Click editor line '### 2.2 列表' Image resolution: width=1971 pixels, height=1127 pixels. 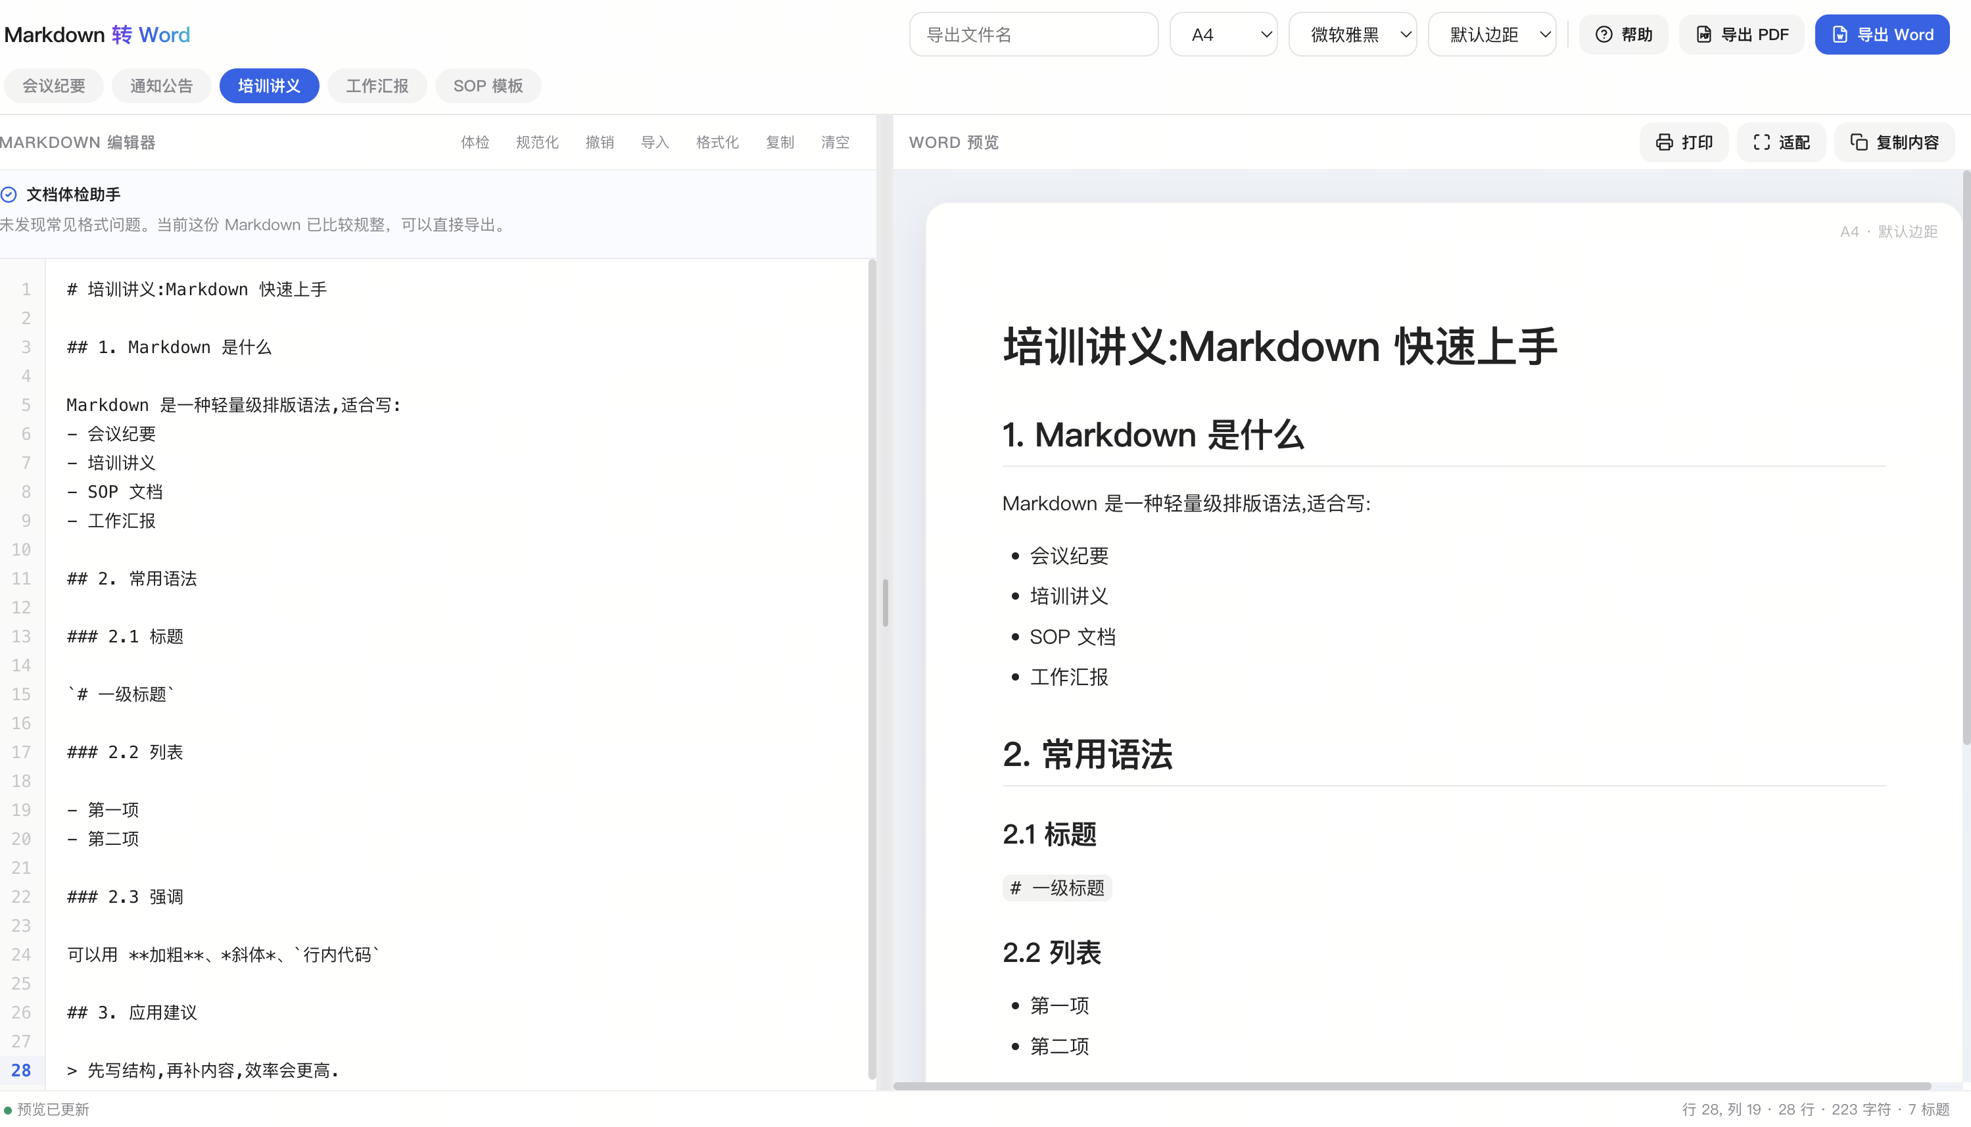tap(125, 752)
